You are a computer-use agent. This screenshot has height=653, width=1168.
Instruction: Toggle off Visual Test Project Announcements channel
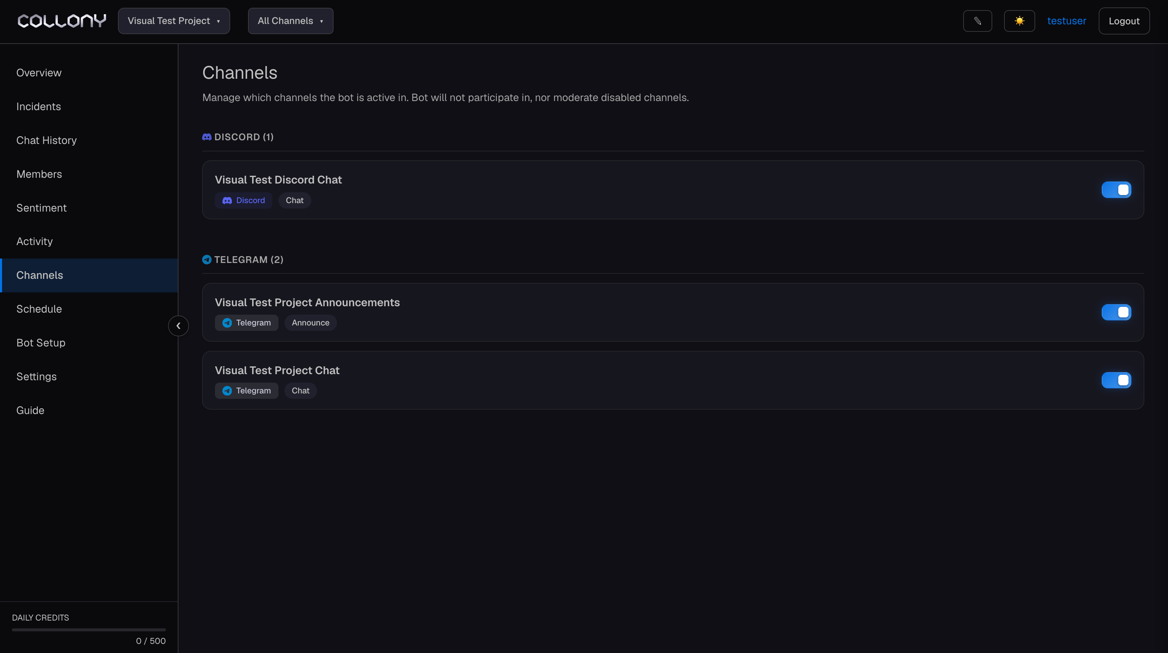pyautogui.click(x=1116, y=312)
